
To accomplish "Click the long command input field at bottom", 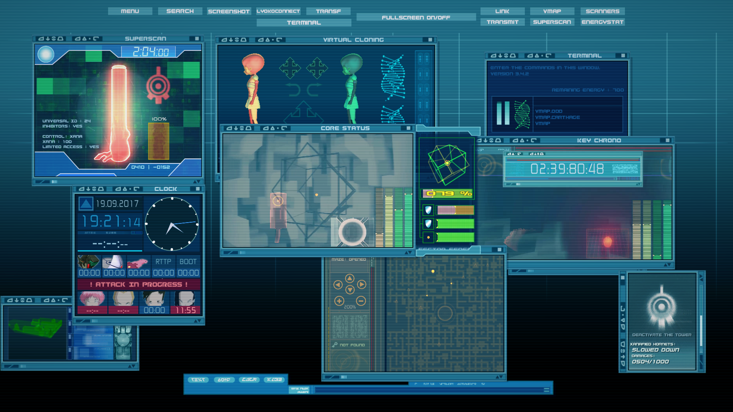I will (429, 390).
